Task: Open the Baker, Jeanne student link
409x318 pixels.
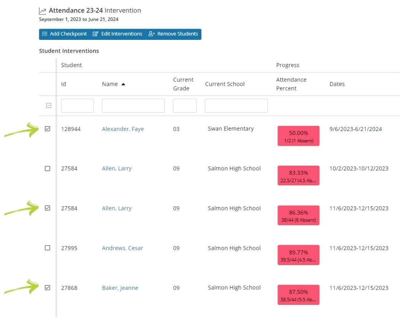Action: click(120, 288)
